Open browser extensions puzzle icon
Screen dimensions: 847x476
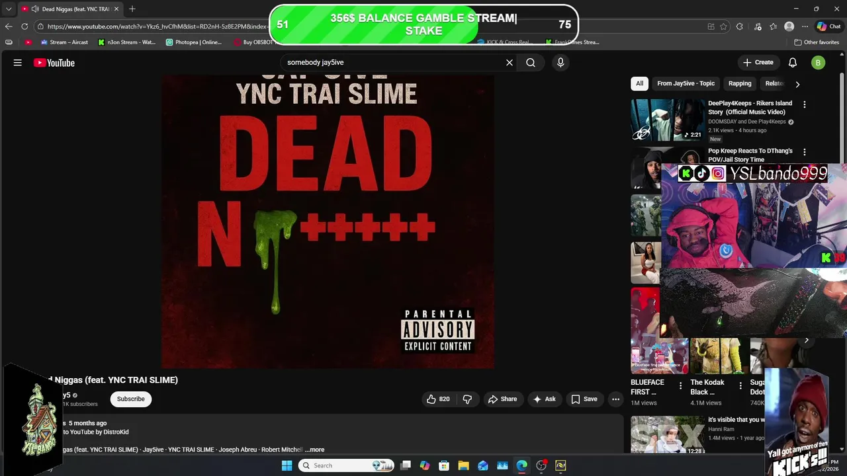[x=740, y=26]
